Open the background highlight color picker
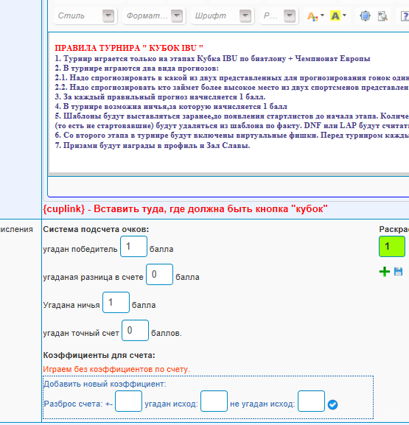This screenshot has height=425, width=409. [338, 16]
